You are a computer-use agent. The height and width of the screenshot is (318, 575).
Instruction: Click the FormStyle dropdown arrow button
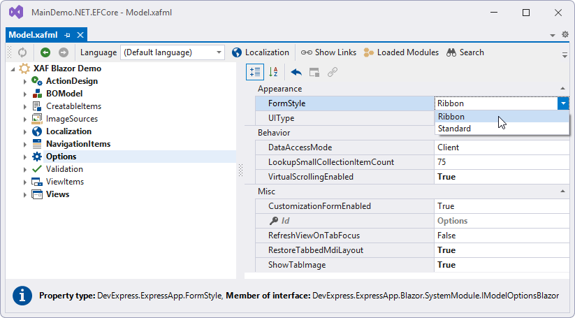click(563, 103)
